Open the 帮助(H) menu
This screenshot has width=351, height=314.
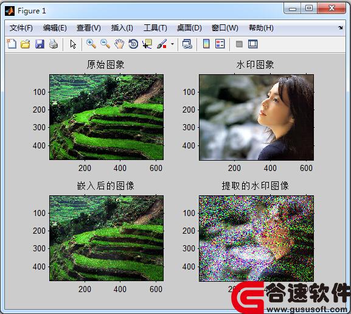point(261,28)
